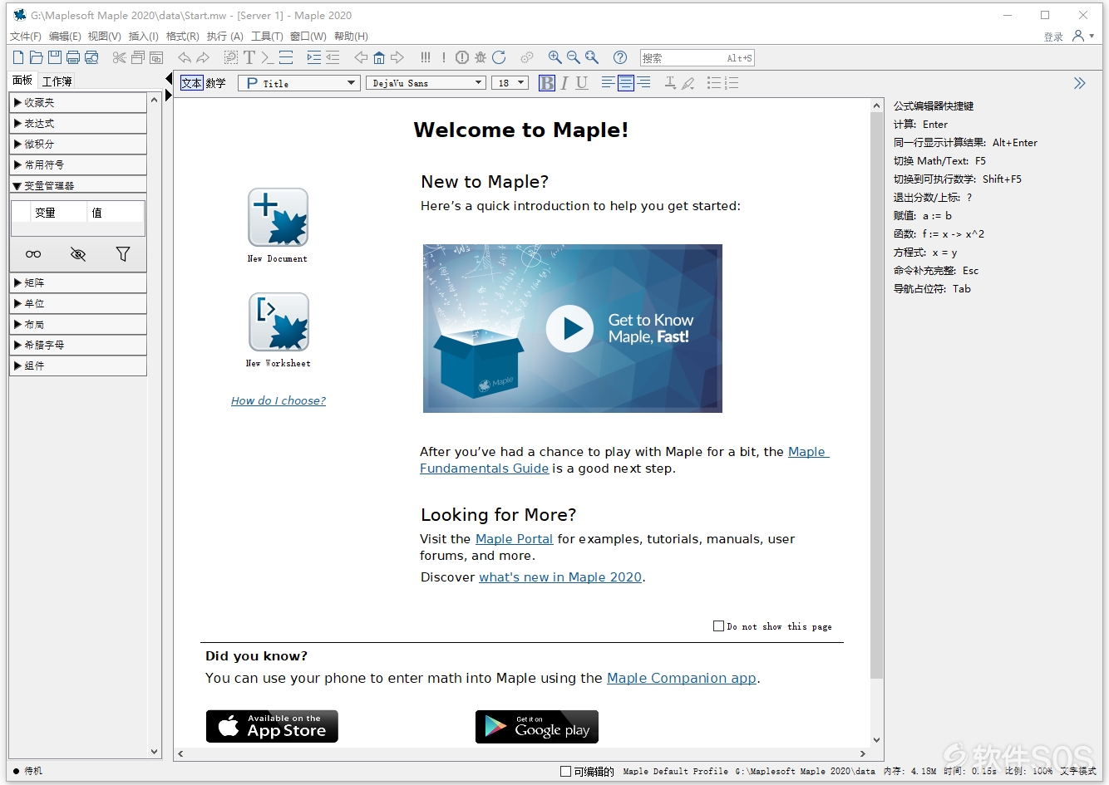Create a new file from toolbar
Image resolution: width=1109 pixels, height=785 pixels.
(x=18, y=57)
